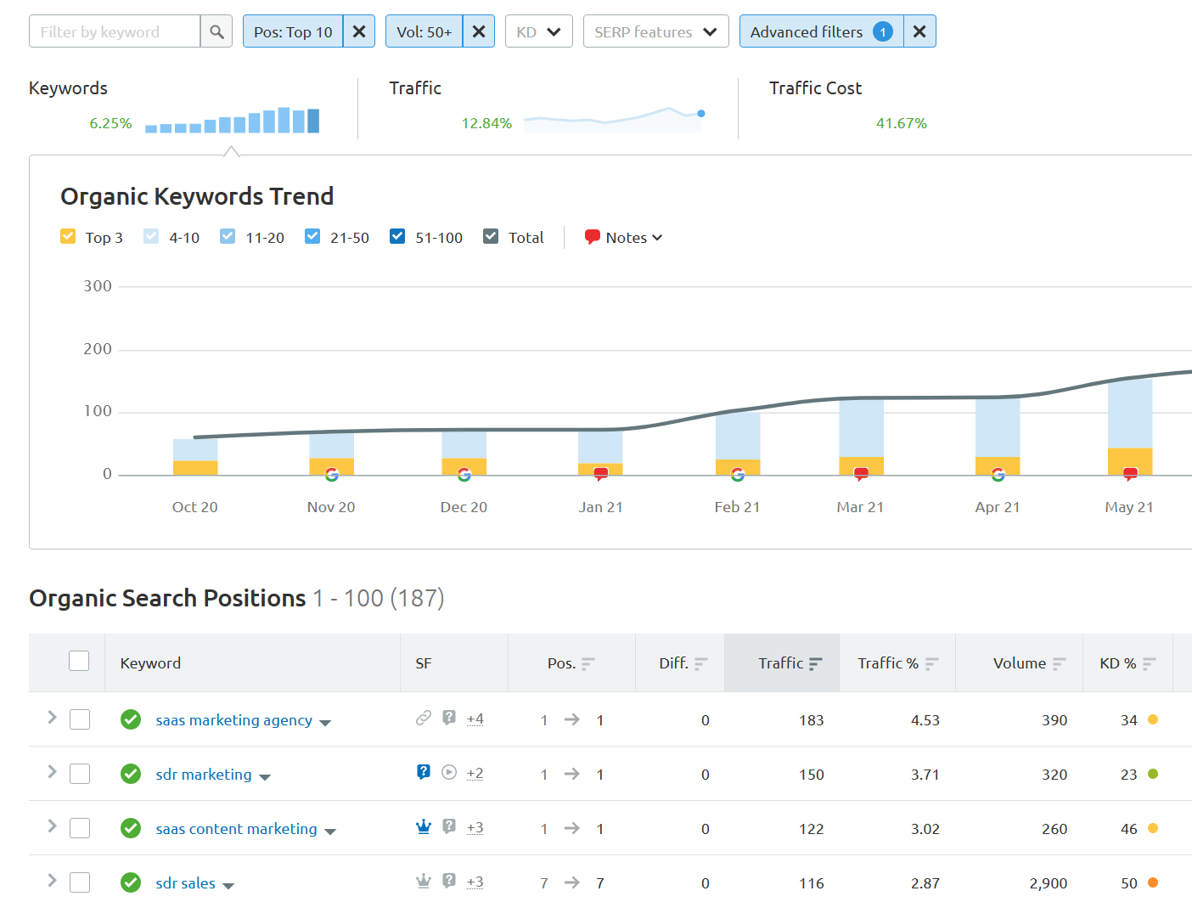Screen dimensions: 1192x902
Task: Click the video SERP icon for sdr marketing
Action: 449,773
